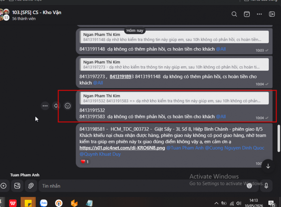Click the 56 thành viên member count
The image size is (281, 207).
24,19
